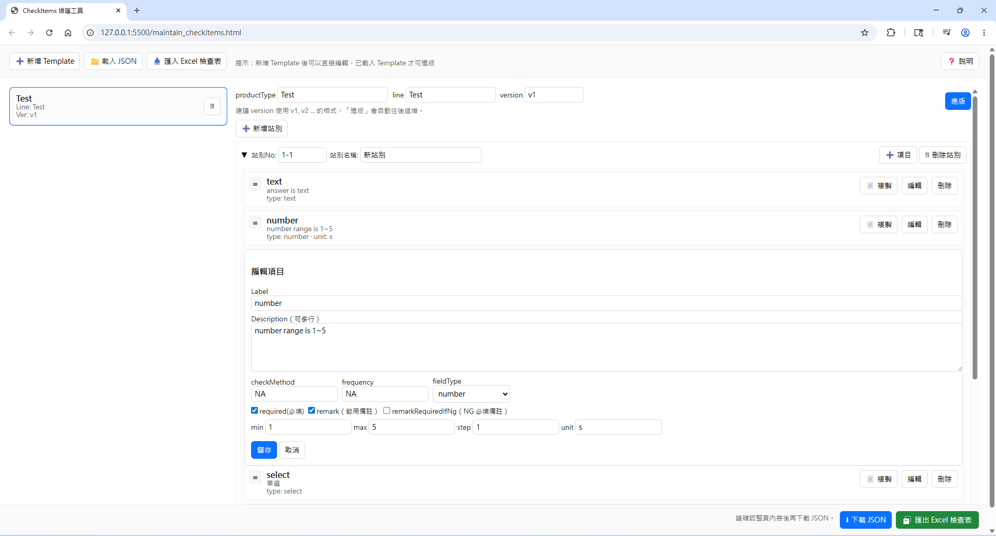Click the 進版 version bump button
996x536 pixels.
958,101
